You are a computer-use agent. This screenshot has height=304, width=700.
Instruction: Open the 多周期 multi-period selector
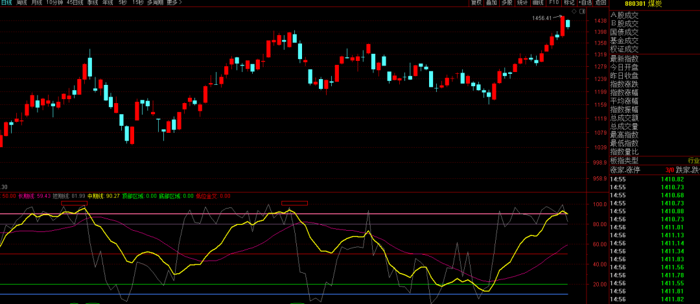coord(154,3)
